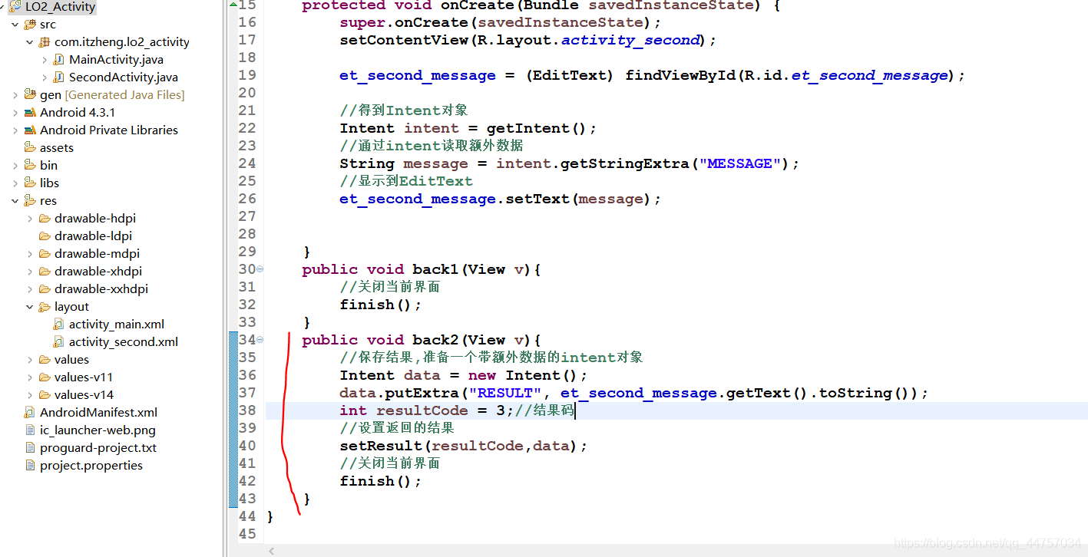The width and height of the screenshot is (1088, 557).
Task: Select the assets folder label
Action: tap(57, 148)
